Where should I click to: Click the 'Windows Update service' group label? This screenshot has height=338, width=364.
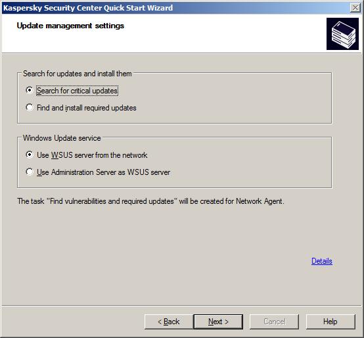(62, 138)
